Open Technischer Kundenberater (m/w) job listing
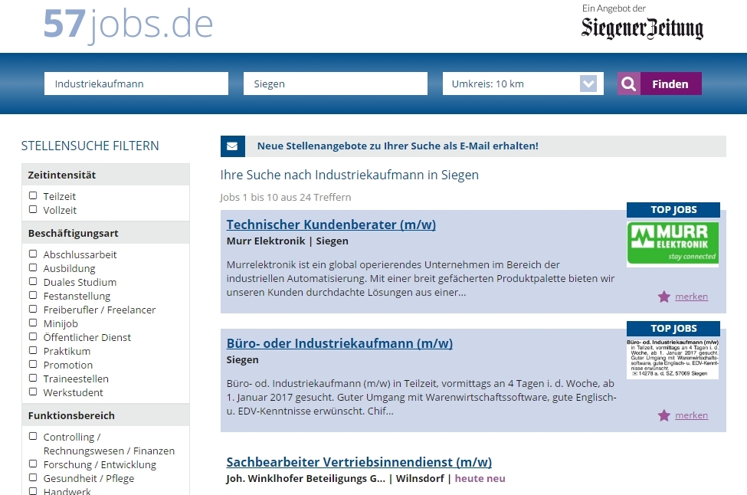The height and width of the screenshot is (495, 747). (x=331, y=225)
